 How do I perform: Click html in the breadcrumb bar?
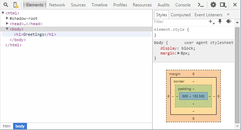7,126
